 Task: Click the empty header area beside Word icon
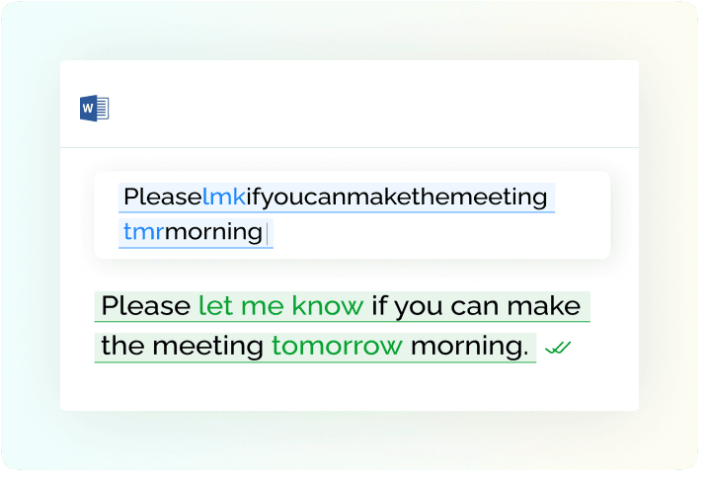[365, 108]
